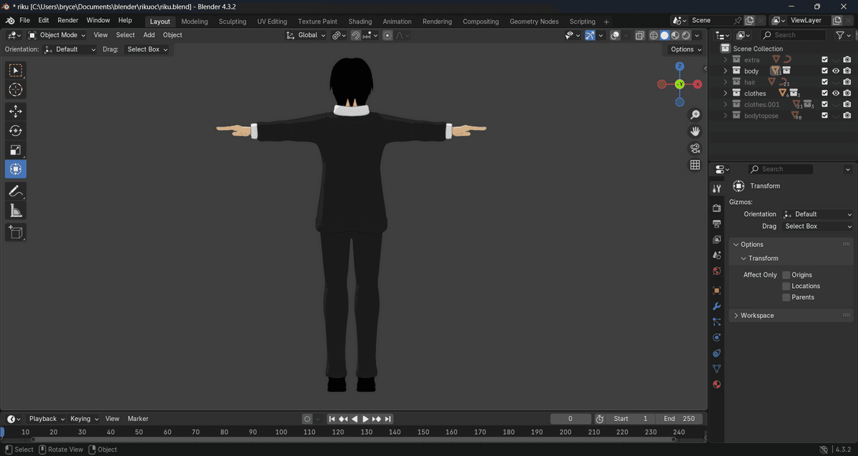The width and height of the screenshot is (858, 456).
Task: Enable the Origins checkbox
Action: click(786, 275)
